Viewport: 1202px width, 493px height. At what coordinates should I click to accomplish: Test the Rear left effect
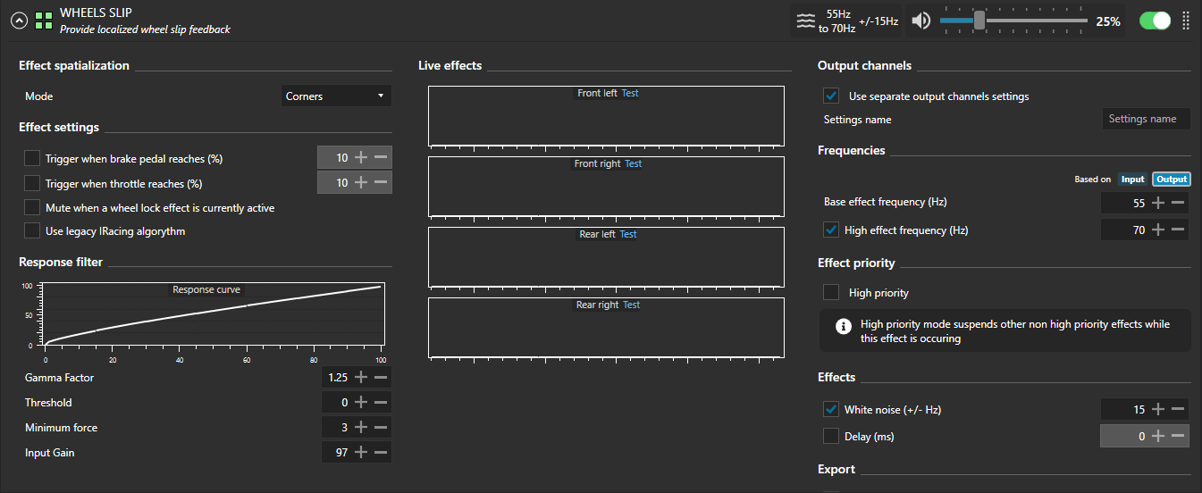coord(628,234)
